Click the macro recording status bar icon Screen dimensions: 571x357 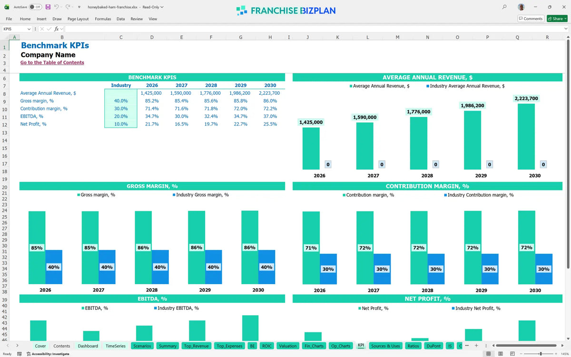(20, 354)
